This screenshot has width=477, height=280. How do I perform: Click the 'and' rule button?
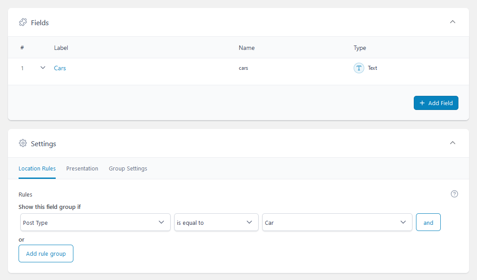point(428,223)
